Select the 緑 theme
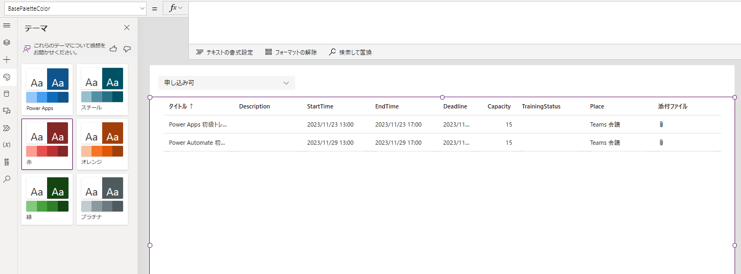Viewport: 741px width, 274px height. point(47,199)
